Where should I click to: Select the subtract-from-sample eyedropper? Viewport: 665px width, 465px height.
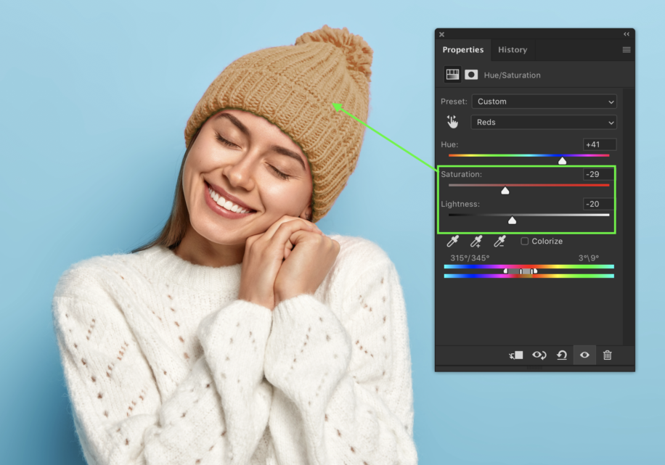coord(498,242)
